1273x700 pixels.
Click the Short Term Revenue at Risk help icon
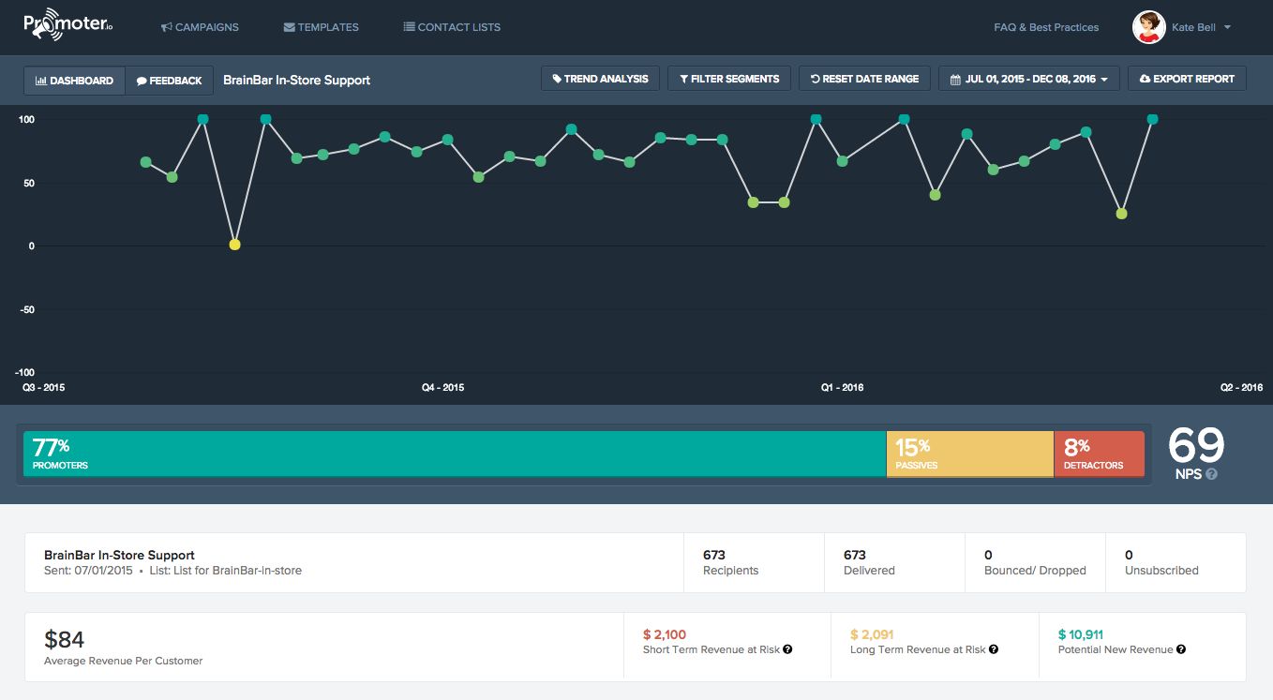pyautogui.click(x=787, y=649)
